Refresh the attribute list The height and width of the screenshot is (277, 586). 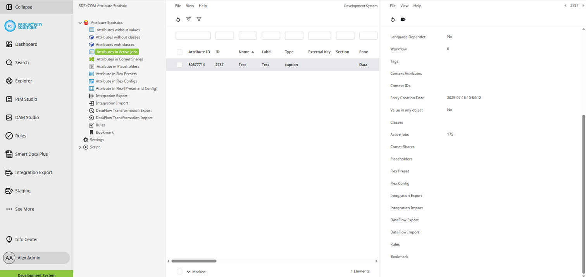(178, 19)
